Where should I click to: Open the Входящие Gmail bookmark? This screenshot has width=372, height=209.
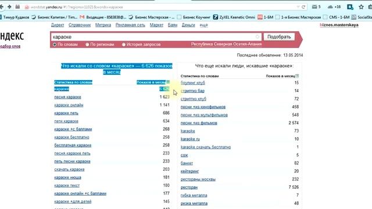tap(103, 17)
